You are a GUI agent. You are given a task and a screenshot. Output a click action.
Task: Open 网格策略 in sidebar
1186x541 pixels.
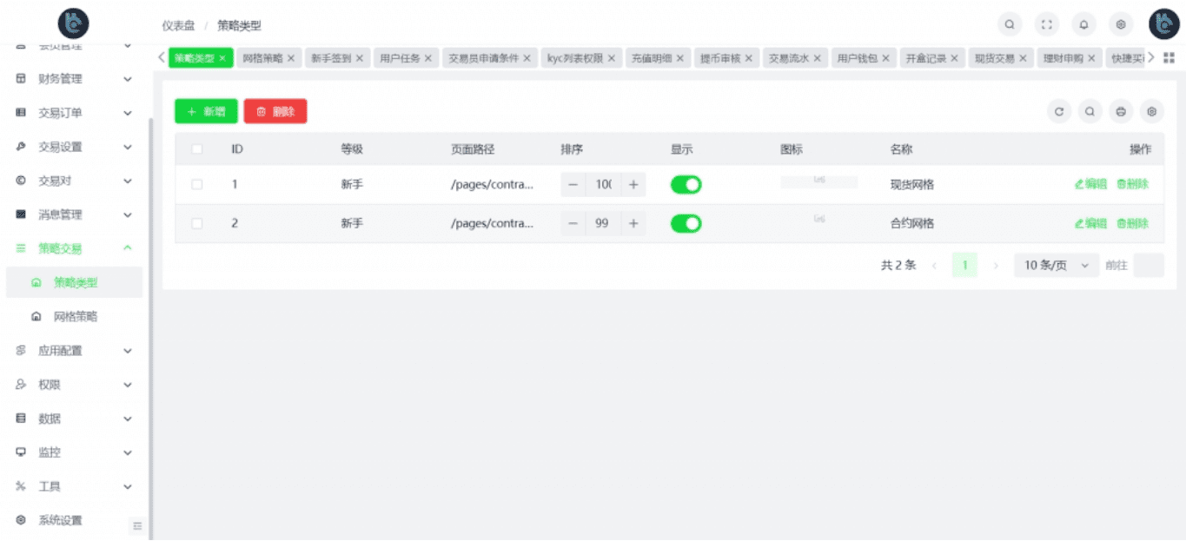click(x=75, y=317)
